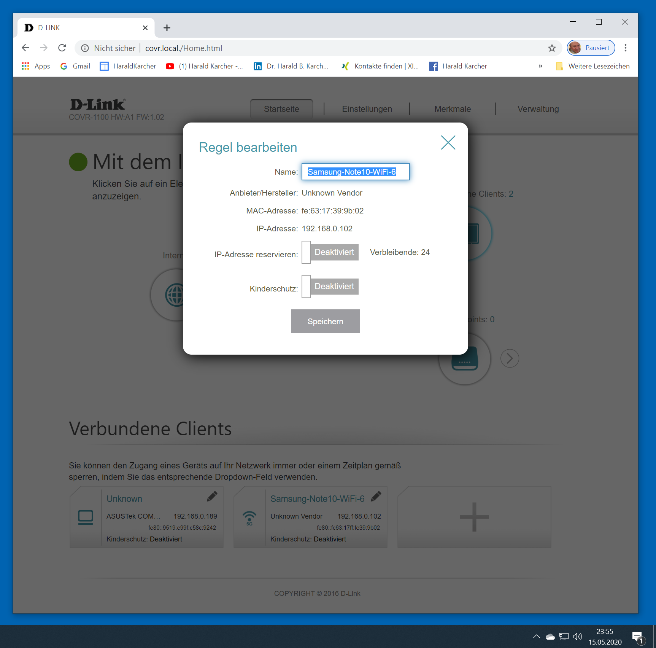Bookmark this page with star icon
The image size is (656, 648).
click(552, 48)
